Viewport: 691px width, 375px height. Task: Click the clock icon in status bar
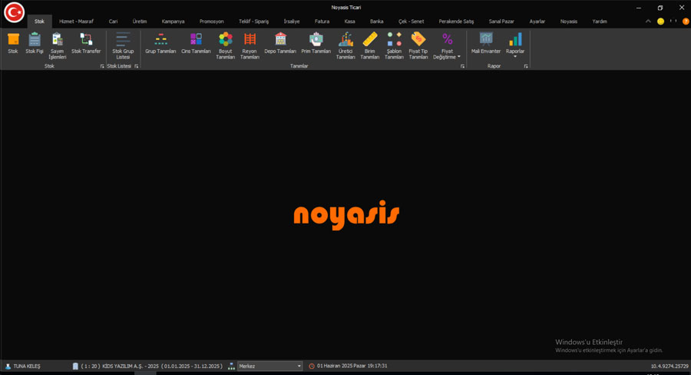(x=312, y=367)
